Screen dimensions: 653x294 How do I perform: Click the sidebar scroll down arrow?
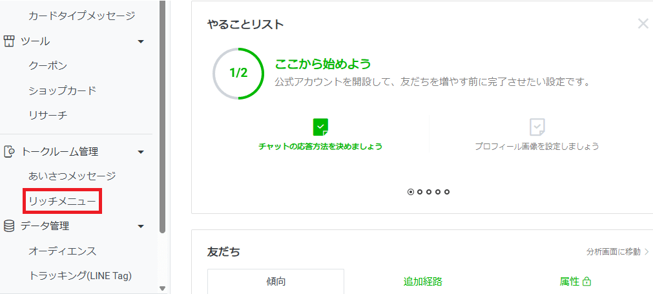coord(162,289)
